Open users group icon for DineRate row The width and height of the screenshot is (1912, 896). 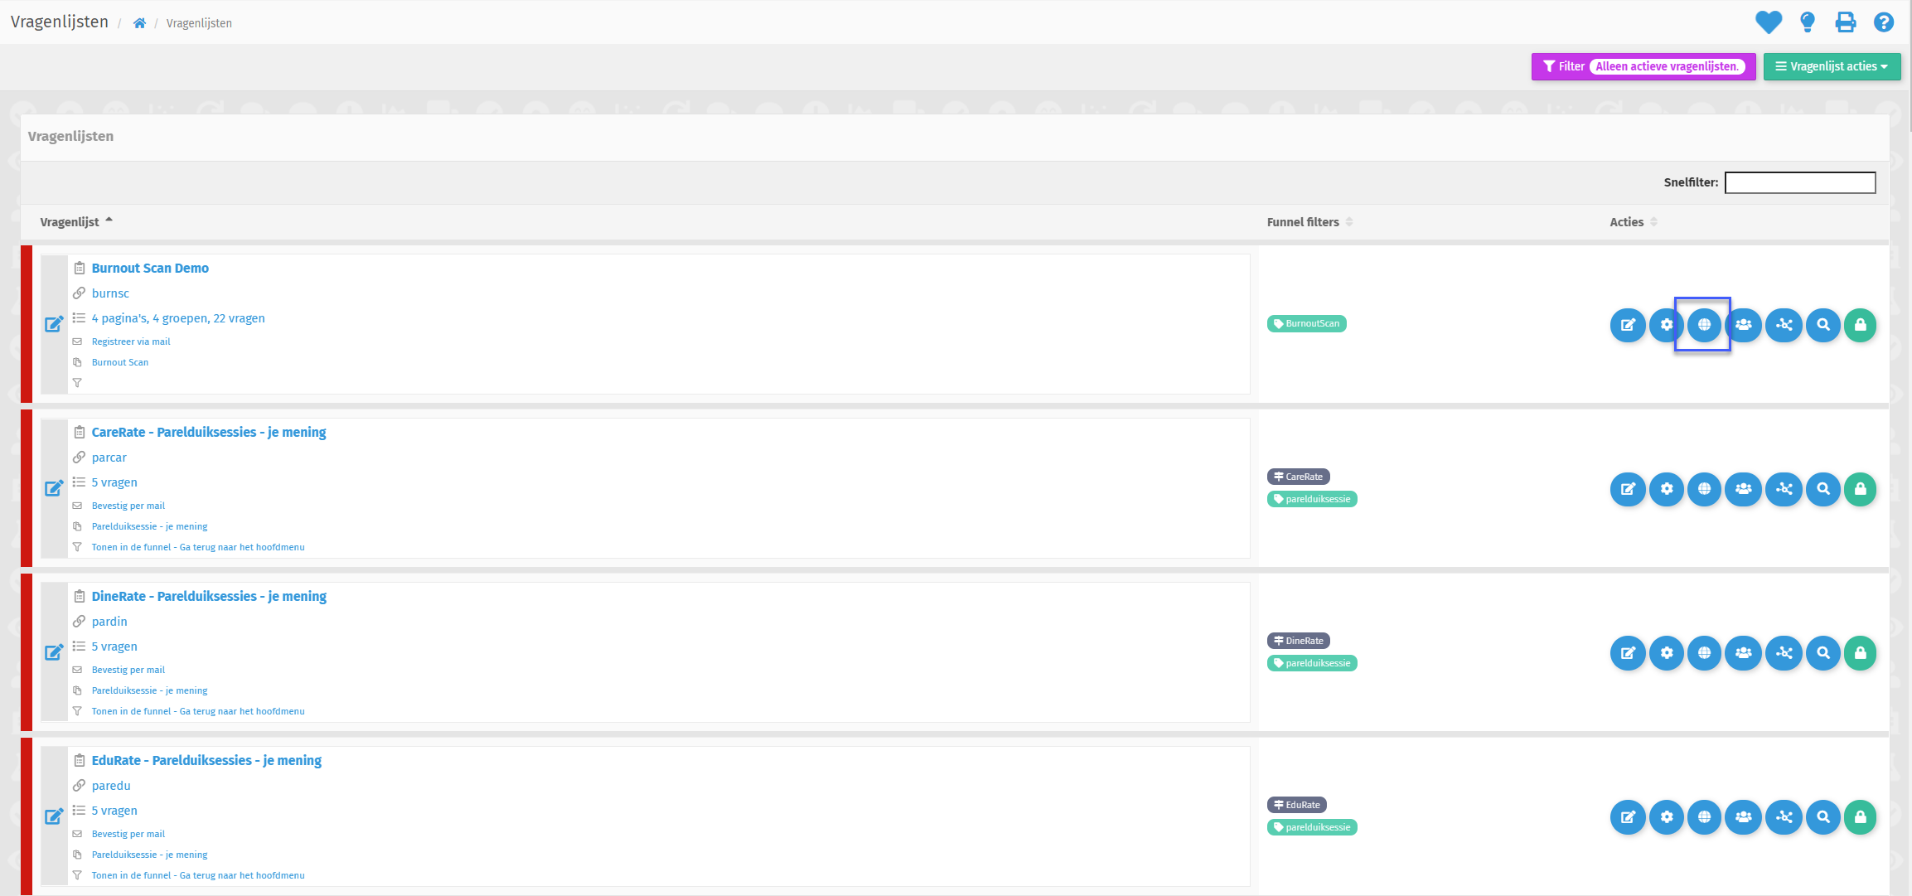coord(1743,653)
